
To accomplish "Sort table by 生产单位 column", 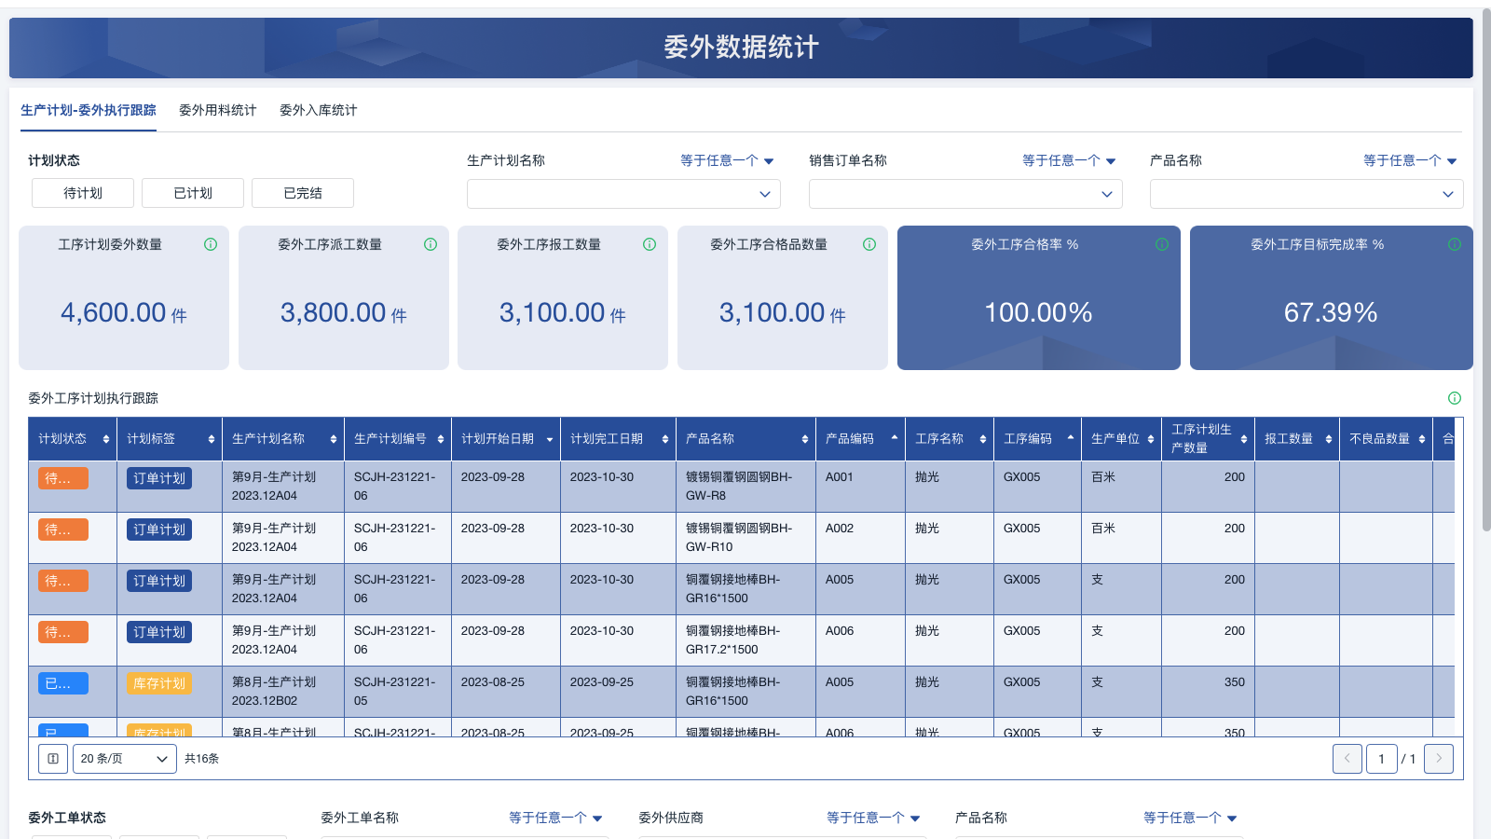I will coord(1151,439).
